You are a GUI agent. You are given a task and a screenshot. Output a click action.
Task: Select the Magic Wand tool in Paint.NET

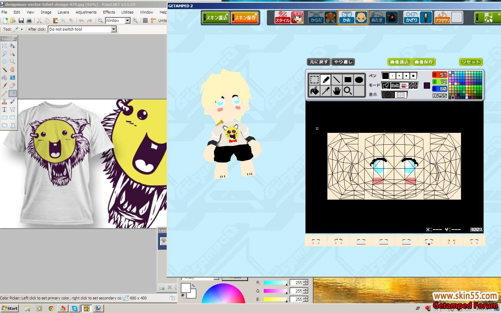pos(4,69)
